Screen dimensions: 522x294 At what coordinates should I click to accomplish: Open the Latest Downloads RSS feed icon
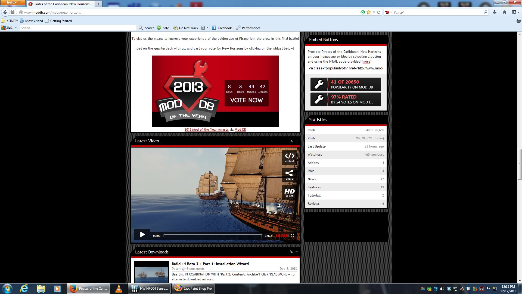coord(291,252)
